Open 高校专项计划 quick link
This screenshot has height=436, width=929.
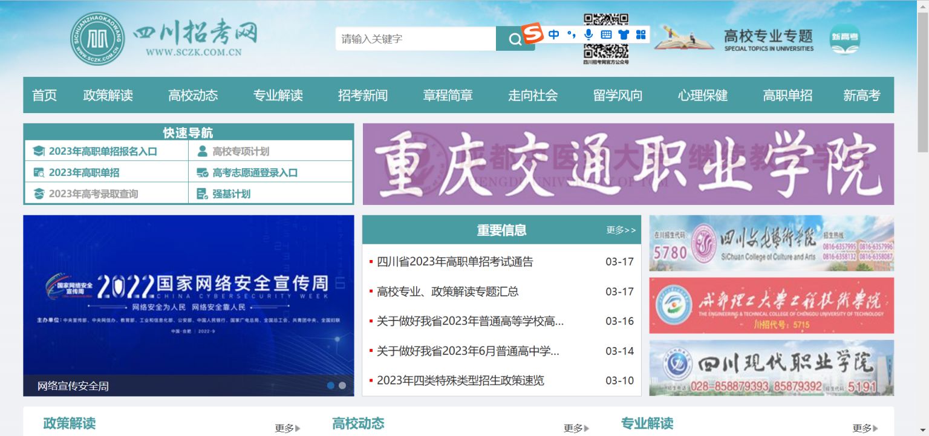coord(241,151)
